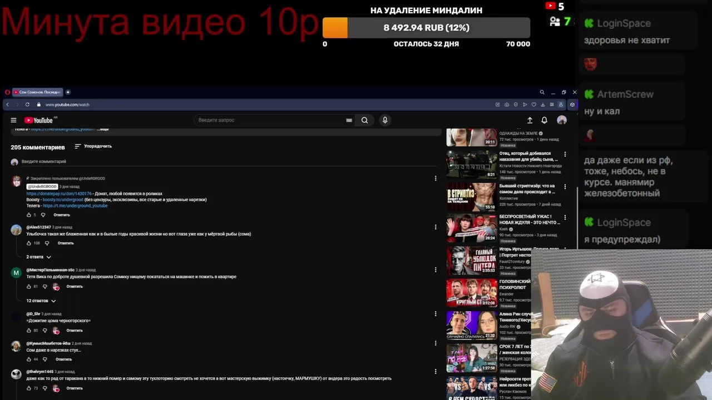Open 'СРОК 7 ЛЕТ' video thumbnail
712x400 pixels.
pyautogui.click(x=472, y=358)
